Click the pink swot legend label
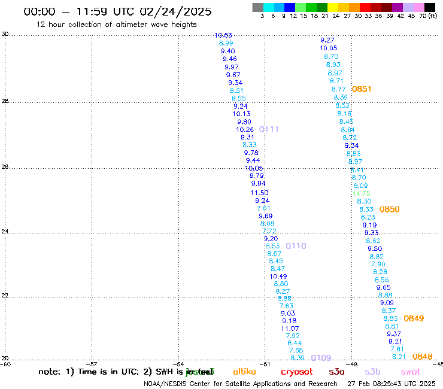 coord(411,372)
